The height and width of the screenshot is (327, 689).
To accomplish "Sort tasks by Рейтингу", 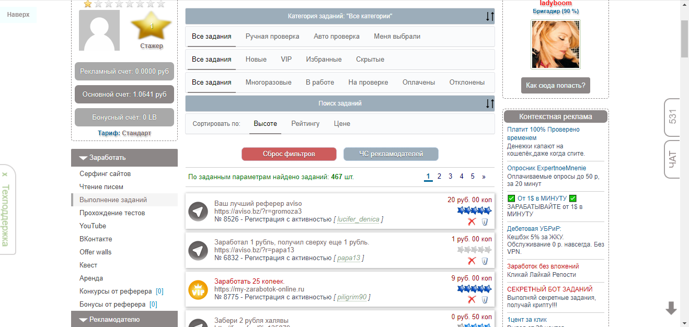I will coord(305,124).
